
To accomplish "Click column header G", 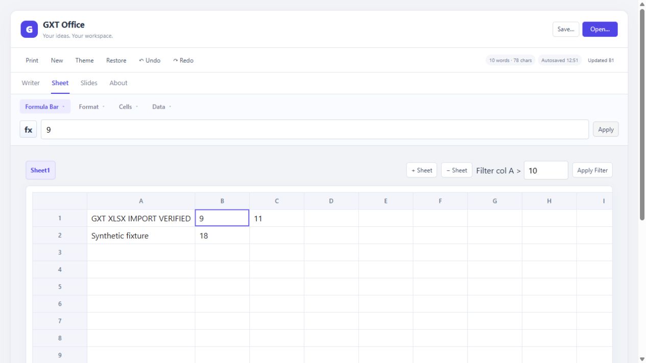I will (495, 201).
